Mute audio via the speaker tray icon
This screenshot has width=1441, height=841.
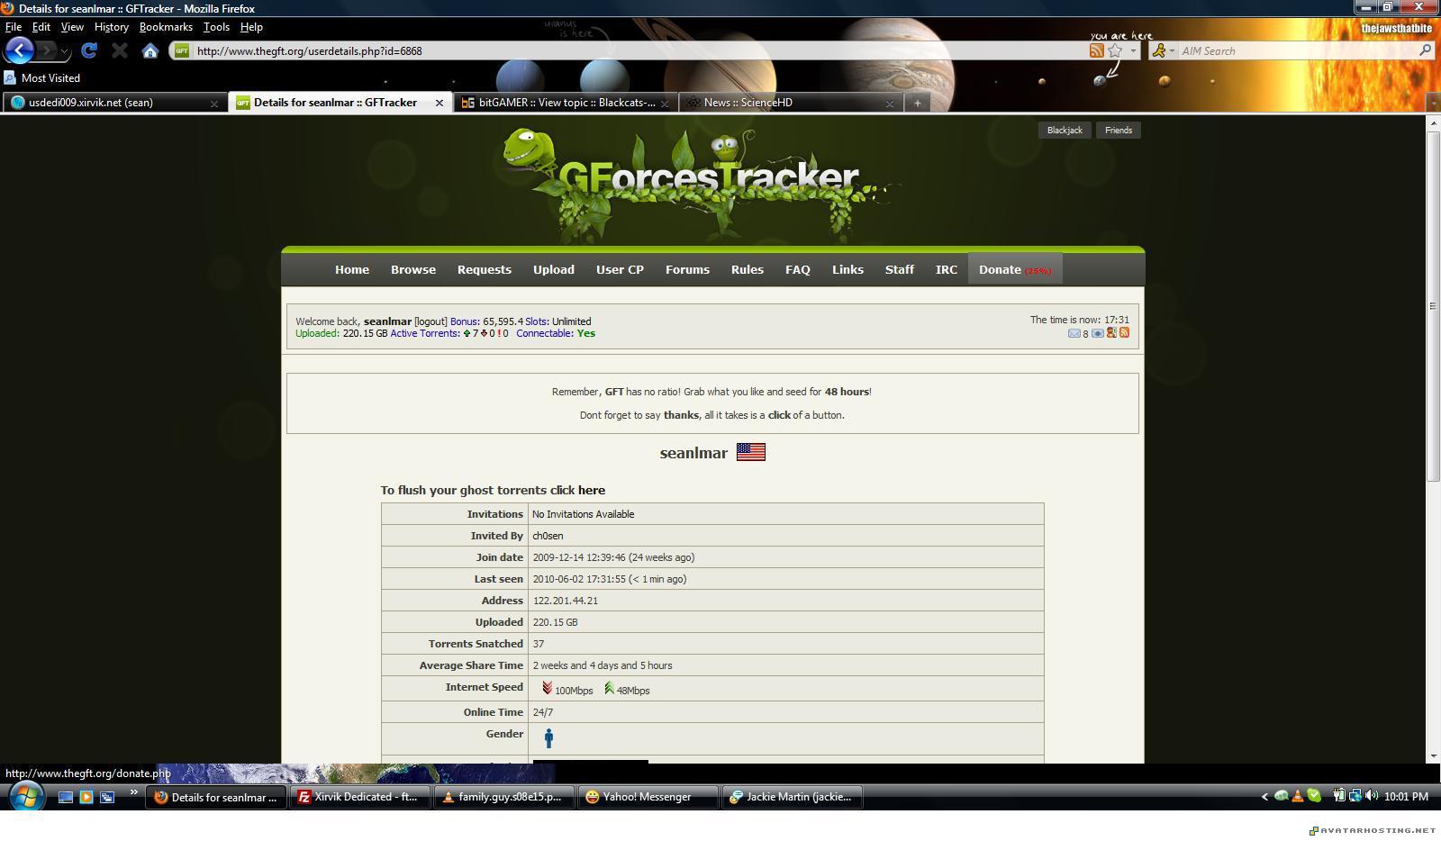[1370, 796]
